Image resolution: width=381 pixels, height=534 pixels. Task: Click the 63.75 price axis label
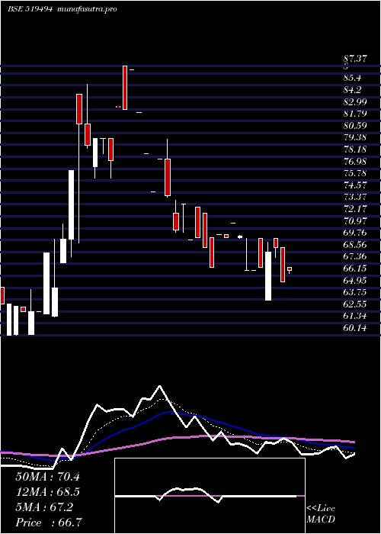click(355, 292)
